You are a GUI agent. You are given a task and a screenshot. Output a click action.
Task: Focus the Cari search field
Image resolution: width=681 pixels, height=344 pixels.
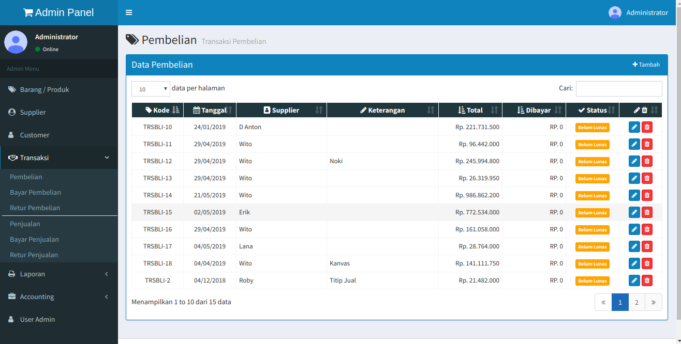(619, 89)
